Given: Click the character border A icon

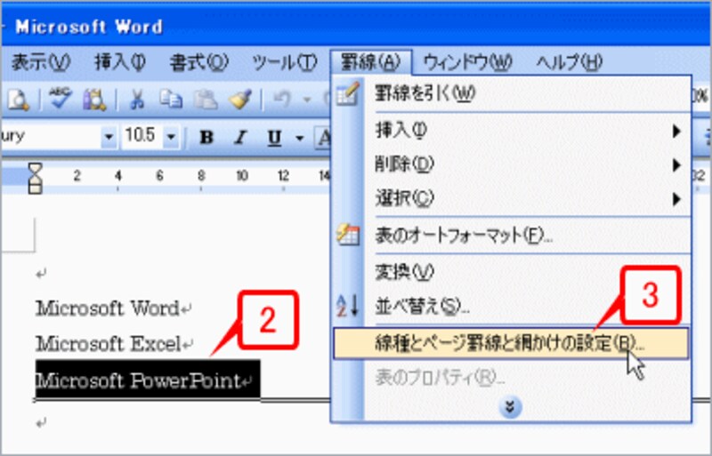Looking at the screenshot, I should coord(323,137).
